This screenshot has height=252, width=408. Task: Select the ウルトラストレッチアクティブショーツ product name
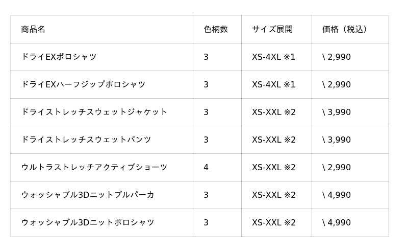94,167
